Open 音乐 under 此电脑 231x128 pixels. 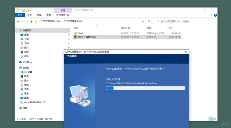point(26,93)
